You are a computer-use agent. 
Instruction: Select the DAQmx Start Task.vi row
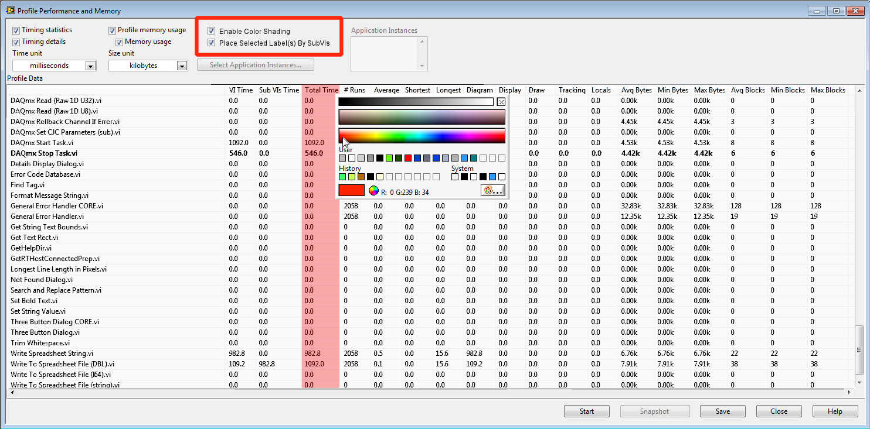tap(42, 143)
